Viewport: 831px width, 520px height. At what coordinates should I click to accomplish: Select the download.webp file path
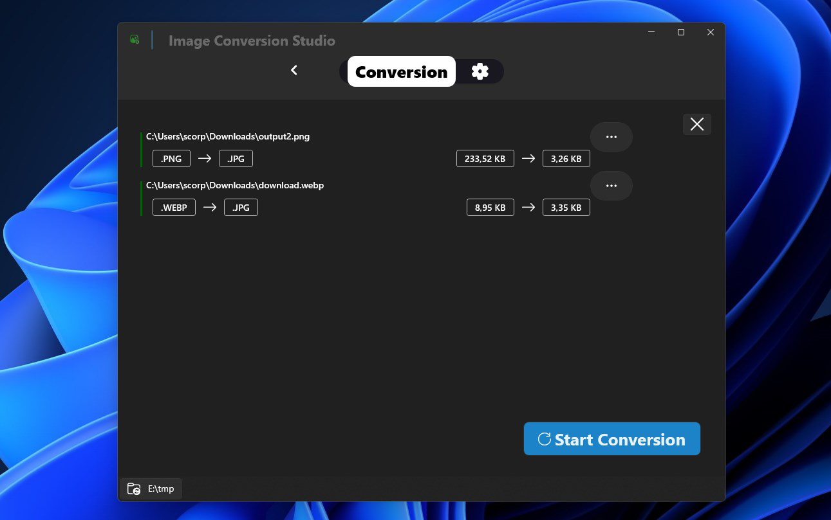pos(235,185)
